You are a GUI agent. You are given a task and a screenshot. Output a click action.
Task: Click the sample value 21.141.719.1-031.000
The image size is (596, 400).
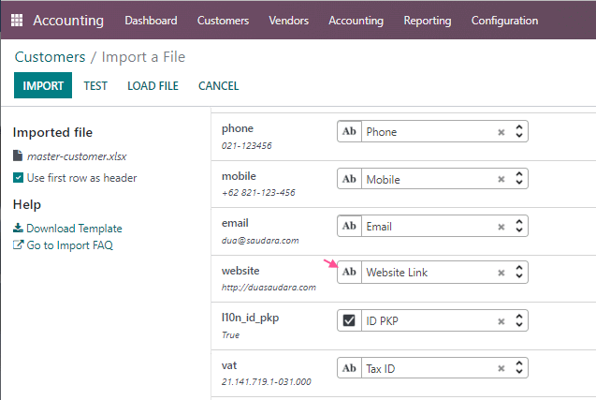pos(267,381)
